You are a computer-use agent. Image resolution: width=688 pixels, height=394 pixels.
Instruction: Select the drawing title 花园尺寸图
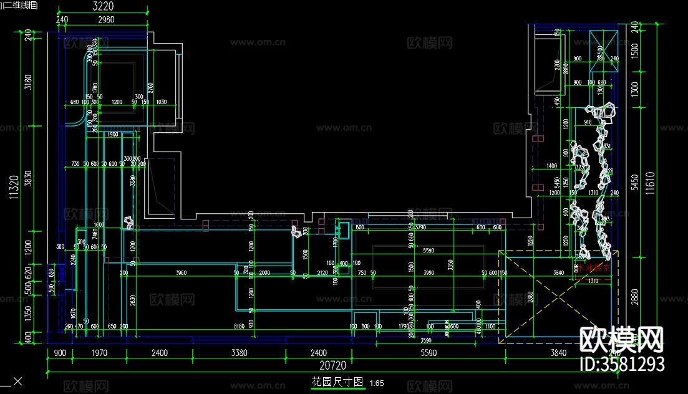tap(337, 382)
